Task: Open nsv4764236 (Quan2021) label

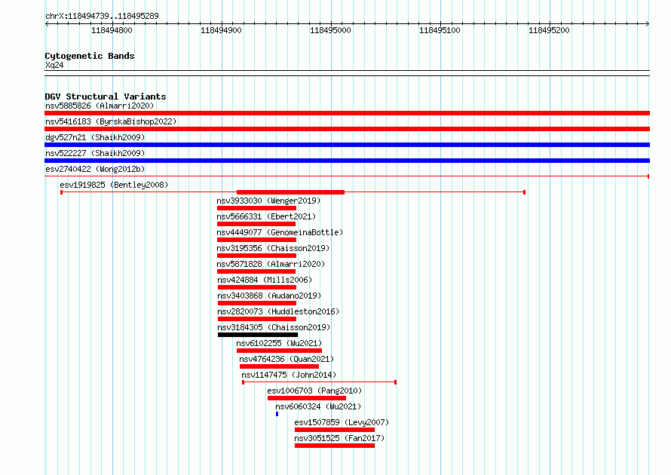Action: (x=286, y=359)
